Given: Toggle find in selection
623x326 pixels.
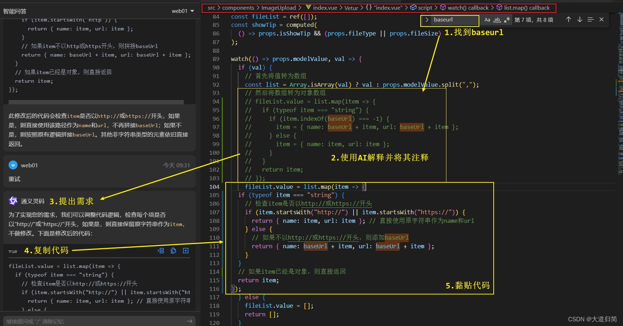Looking at the screenshot, I should tap(590, 20).
